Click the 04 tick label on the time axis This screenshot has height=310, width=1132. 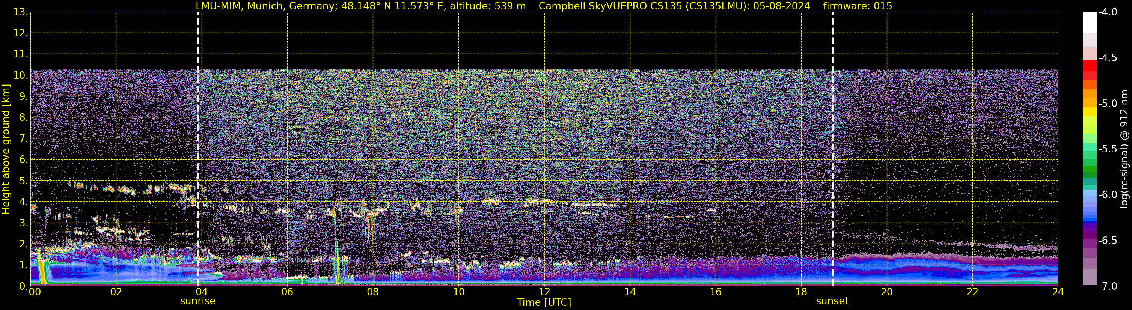pos(201,292)
